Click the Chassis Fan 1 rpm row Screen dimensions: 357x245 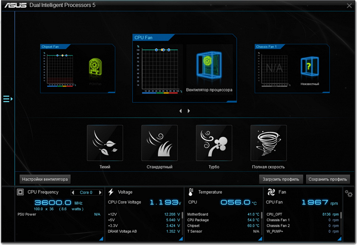pyautogui.click(x=303, y=220)
